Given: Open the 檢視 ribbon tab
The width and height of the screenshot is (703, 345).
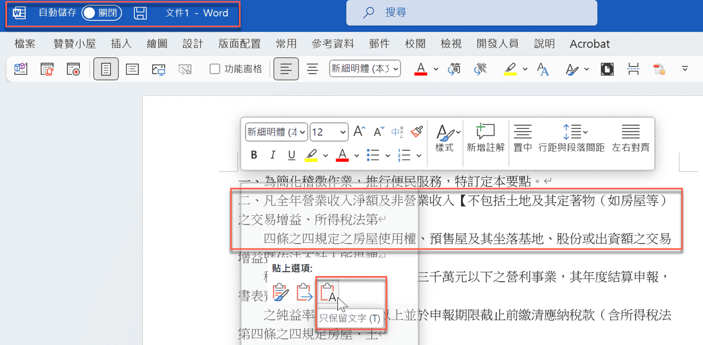Looking at the screenshot, I should [451, 44].
